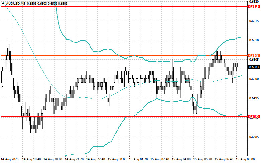
Task: Click the 14 Aug 21:20 time label
Action: click(x=74, y=159)
